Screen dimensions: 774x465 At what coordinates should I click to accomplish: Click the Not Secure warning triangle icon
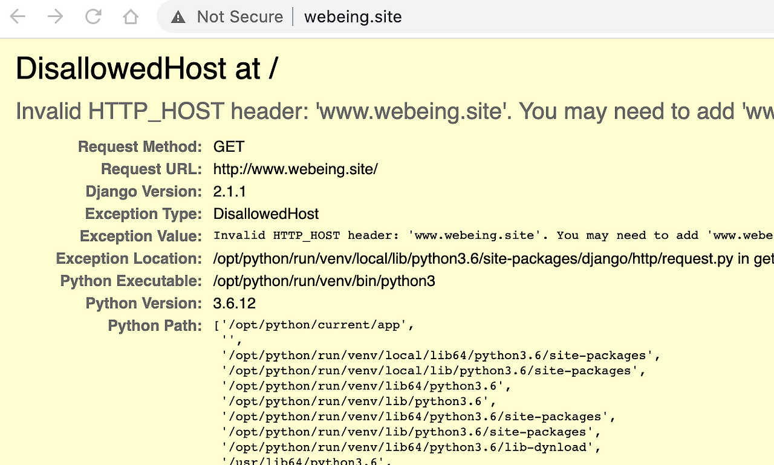pyautogui.click(x=178, y=16)
